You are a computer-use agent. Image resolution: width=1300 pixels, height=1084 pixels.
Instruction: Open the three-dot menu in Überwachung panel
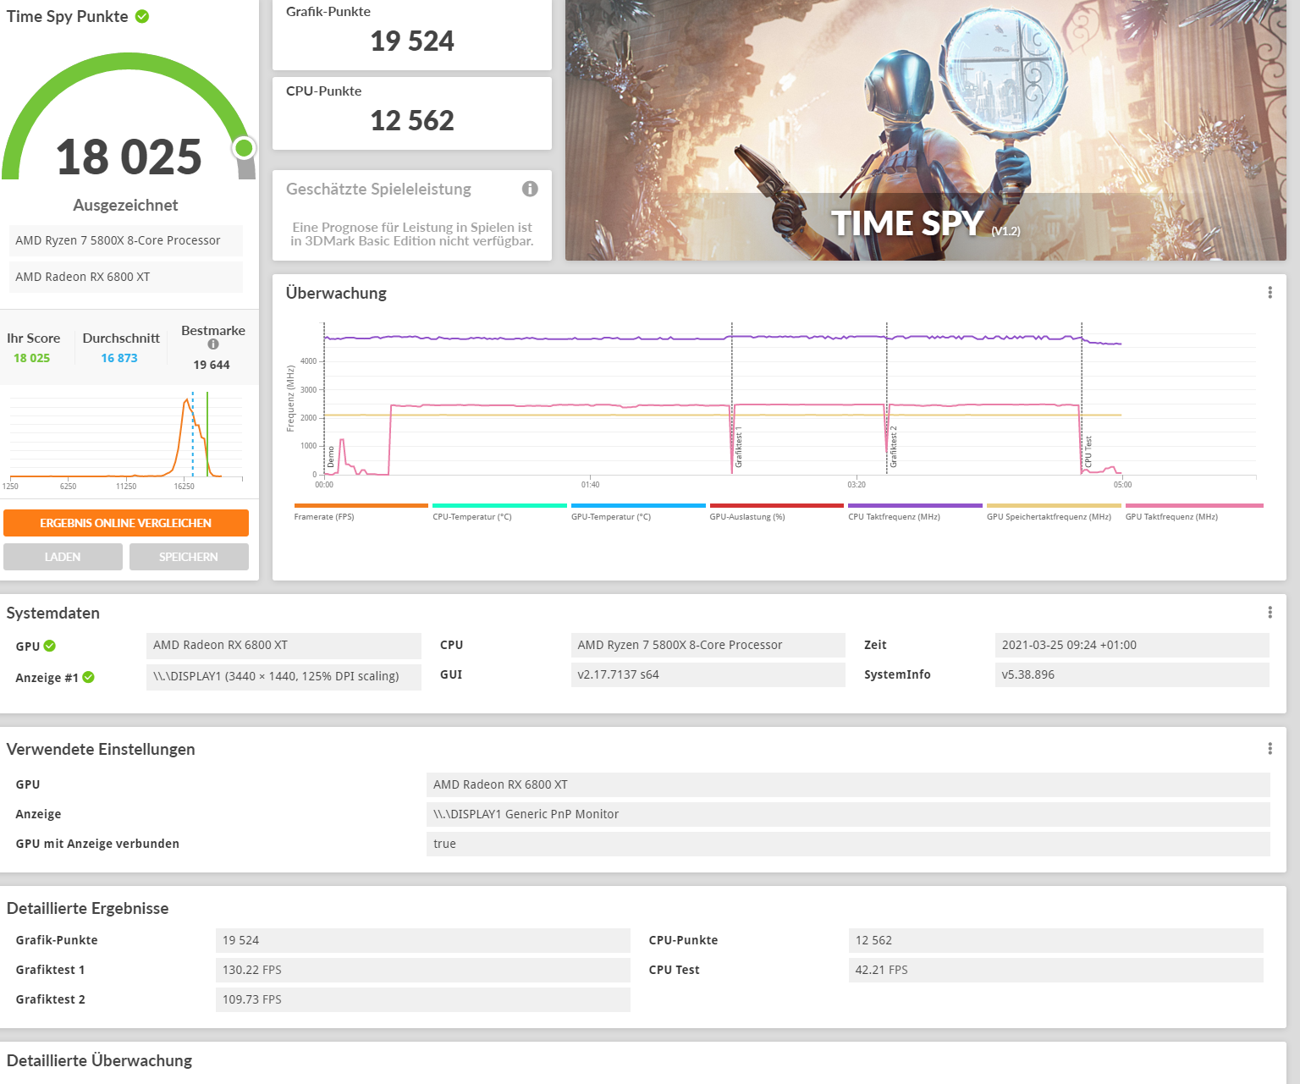[1270, 293]
